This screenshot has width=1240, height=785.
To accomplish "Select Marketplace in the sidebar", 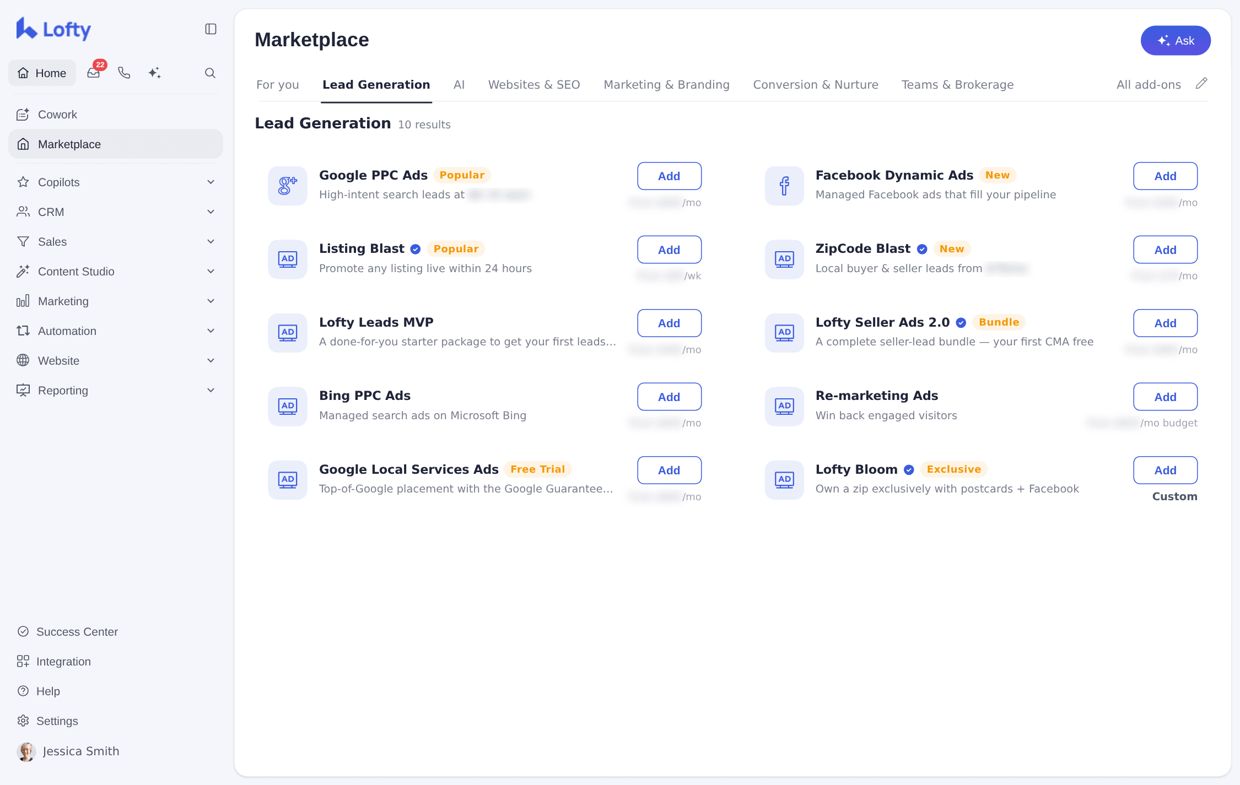I will click(116, 144).
